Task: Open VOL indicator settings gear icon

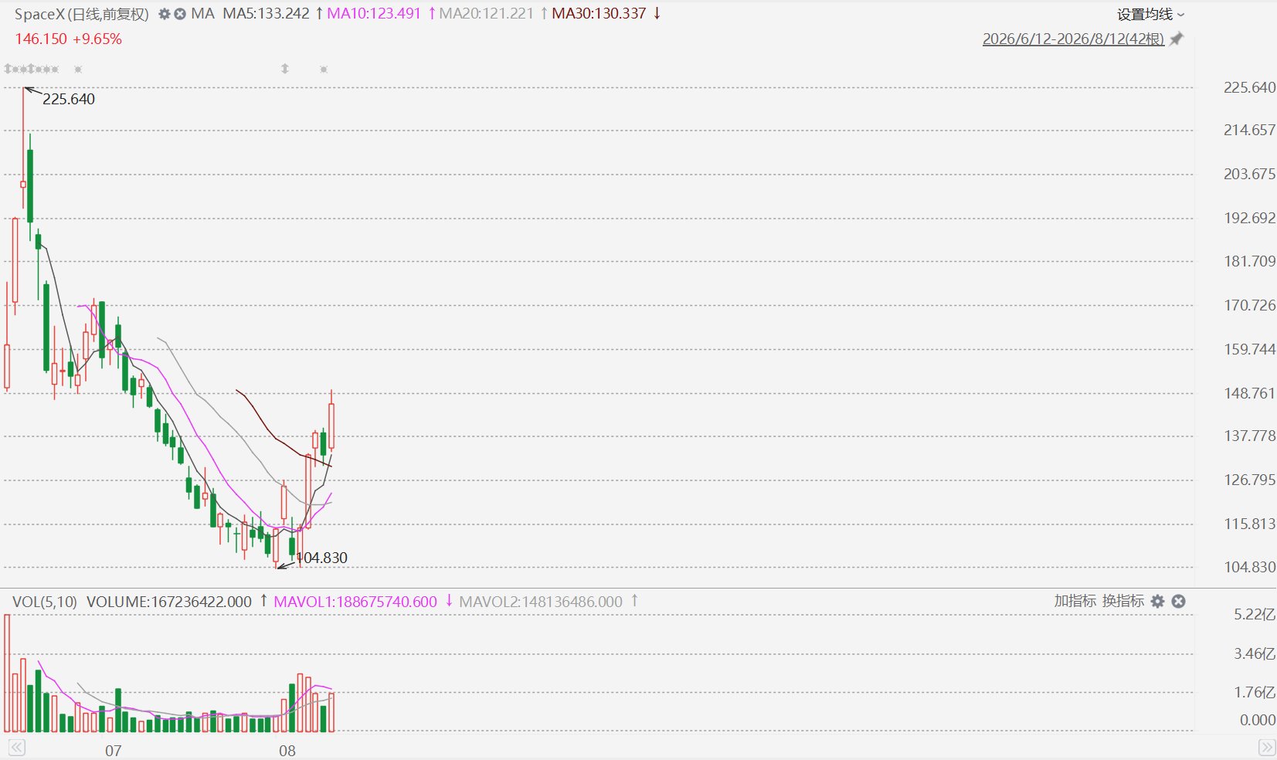Action: click(x=1157, y=601)
